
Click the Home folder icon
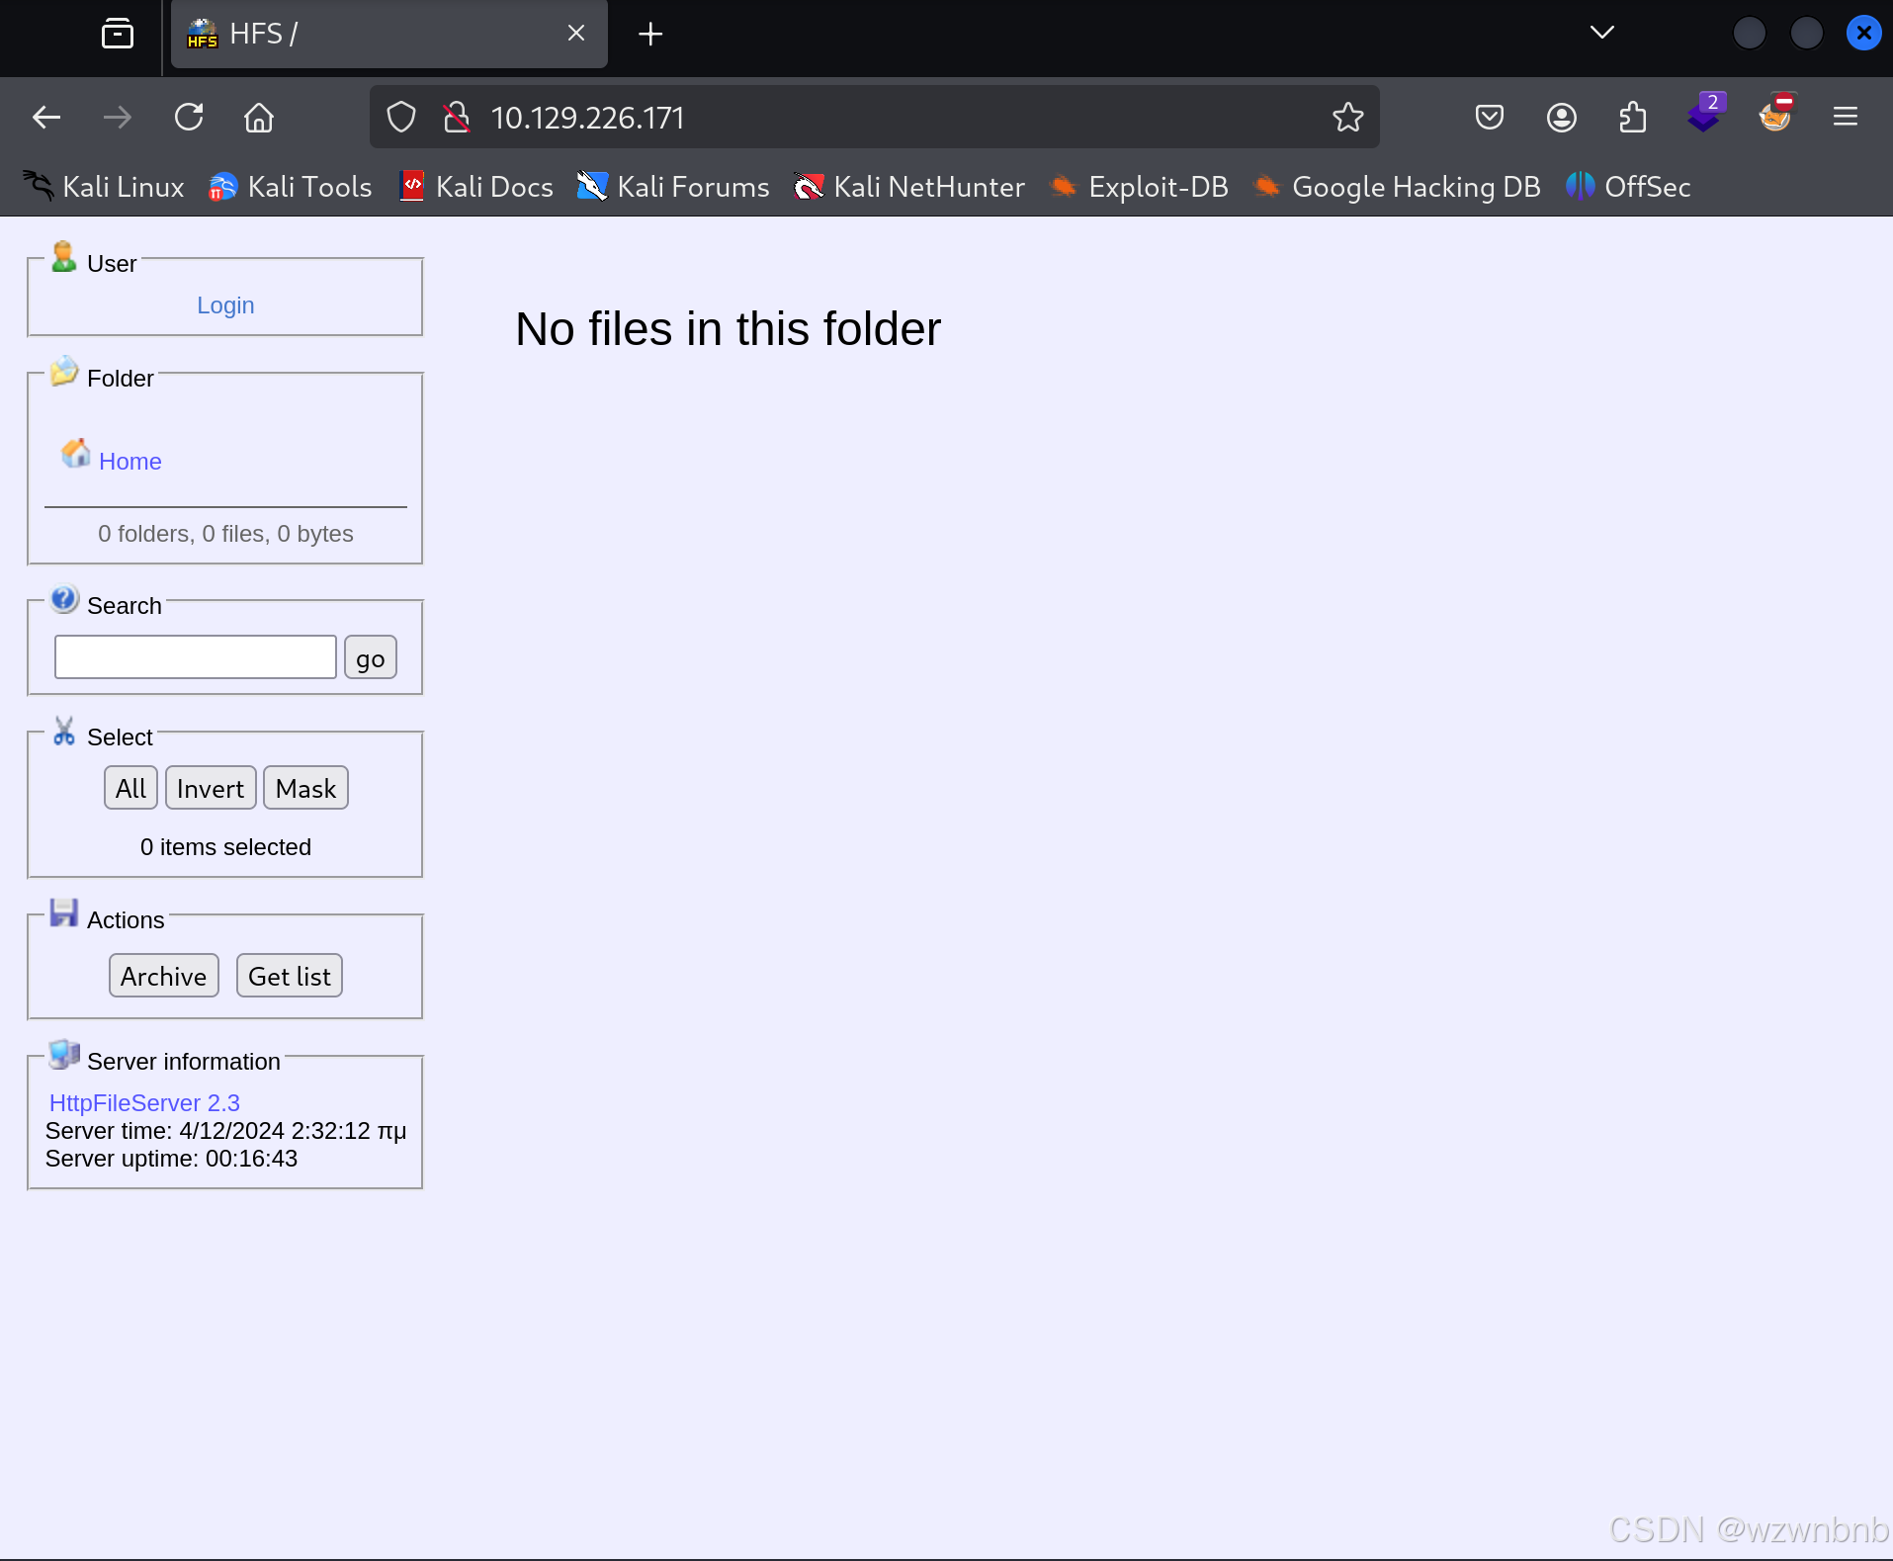(76, 454)
